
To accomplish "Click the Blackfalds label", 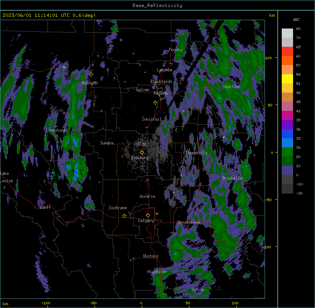I will coord(161,82).
